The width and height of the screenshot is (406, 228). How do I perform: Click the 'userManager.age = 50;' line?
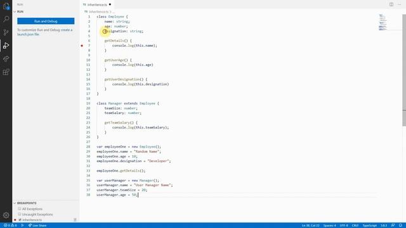117,195
